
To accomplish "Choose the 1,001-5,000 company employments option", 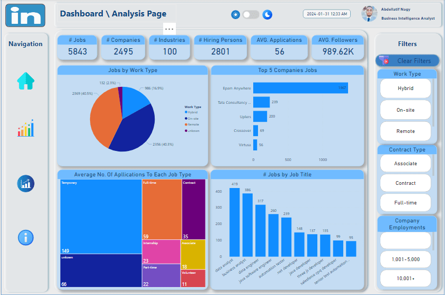I will 405,260.
